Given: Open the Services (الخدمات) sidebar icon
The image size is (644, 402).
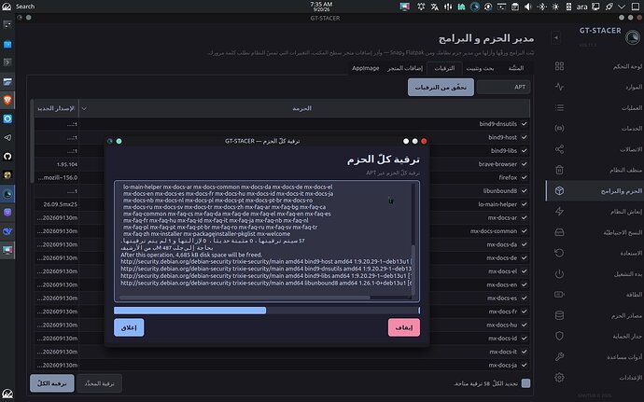Looking at the screenshot, I should click(x=559, y=128).
